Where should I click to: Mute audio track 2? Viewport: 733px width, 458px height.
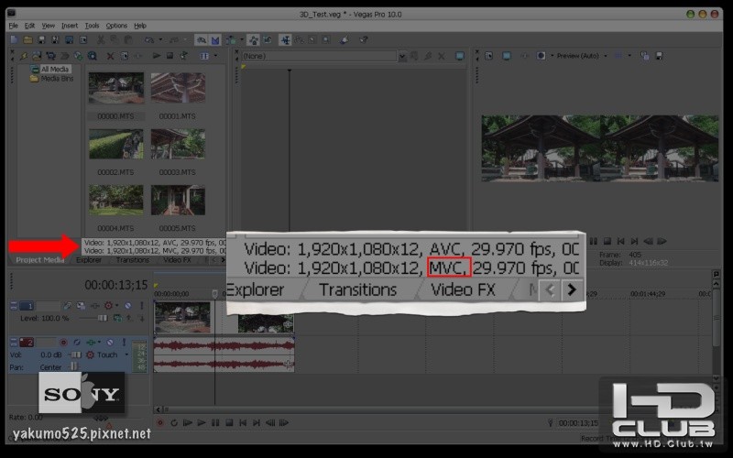(x=110, y=343)
